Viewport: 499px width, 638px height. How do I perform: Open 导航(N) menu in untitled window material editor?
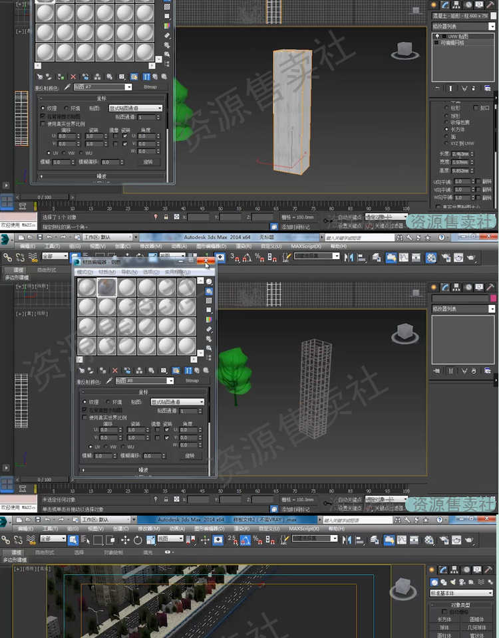pos(128,272)
